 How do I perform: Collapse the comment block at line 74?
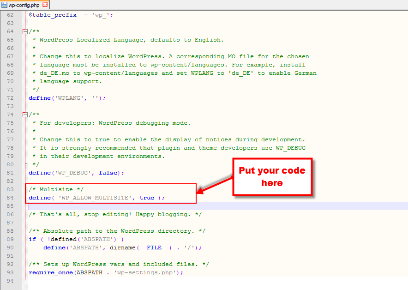[x=25, y=115]
